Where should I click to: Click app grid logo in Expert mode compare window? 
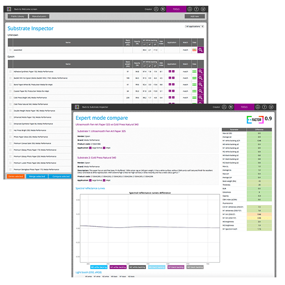pos(77,107)
